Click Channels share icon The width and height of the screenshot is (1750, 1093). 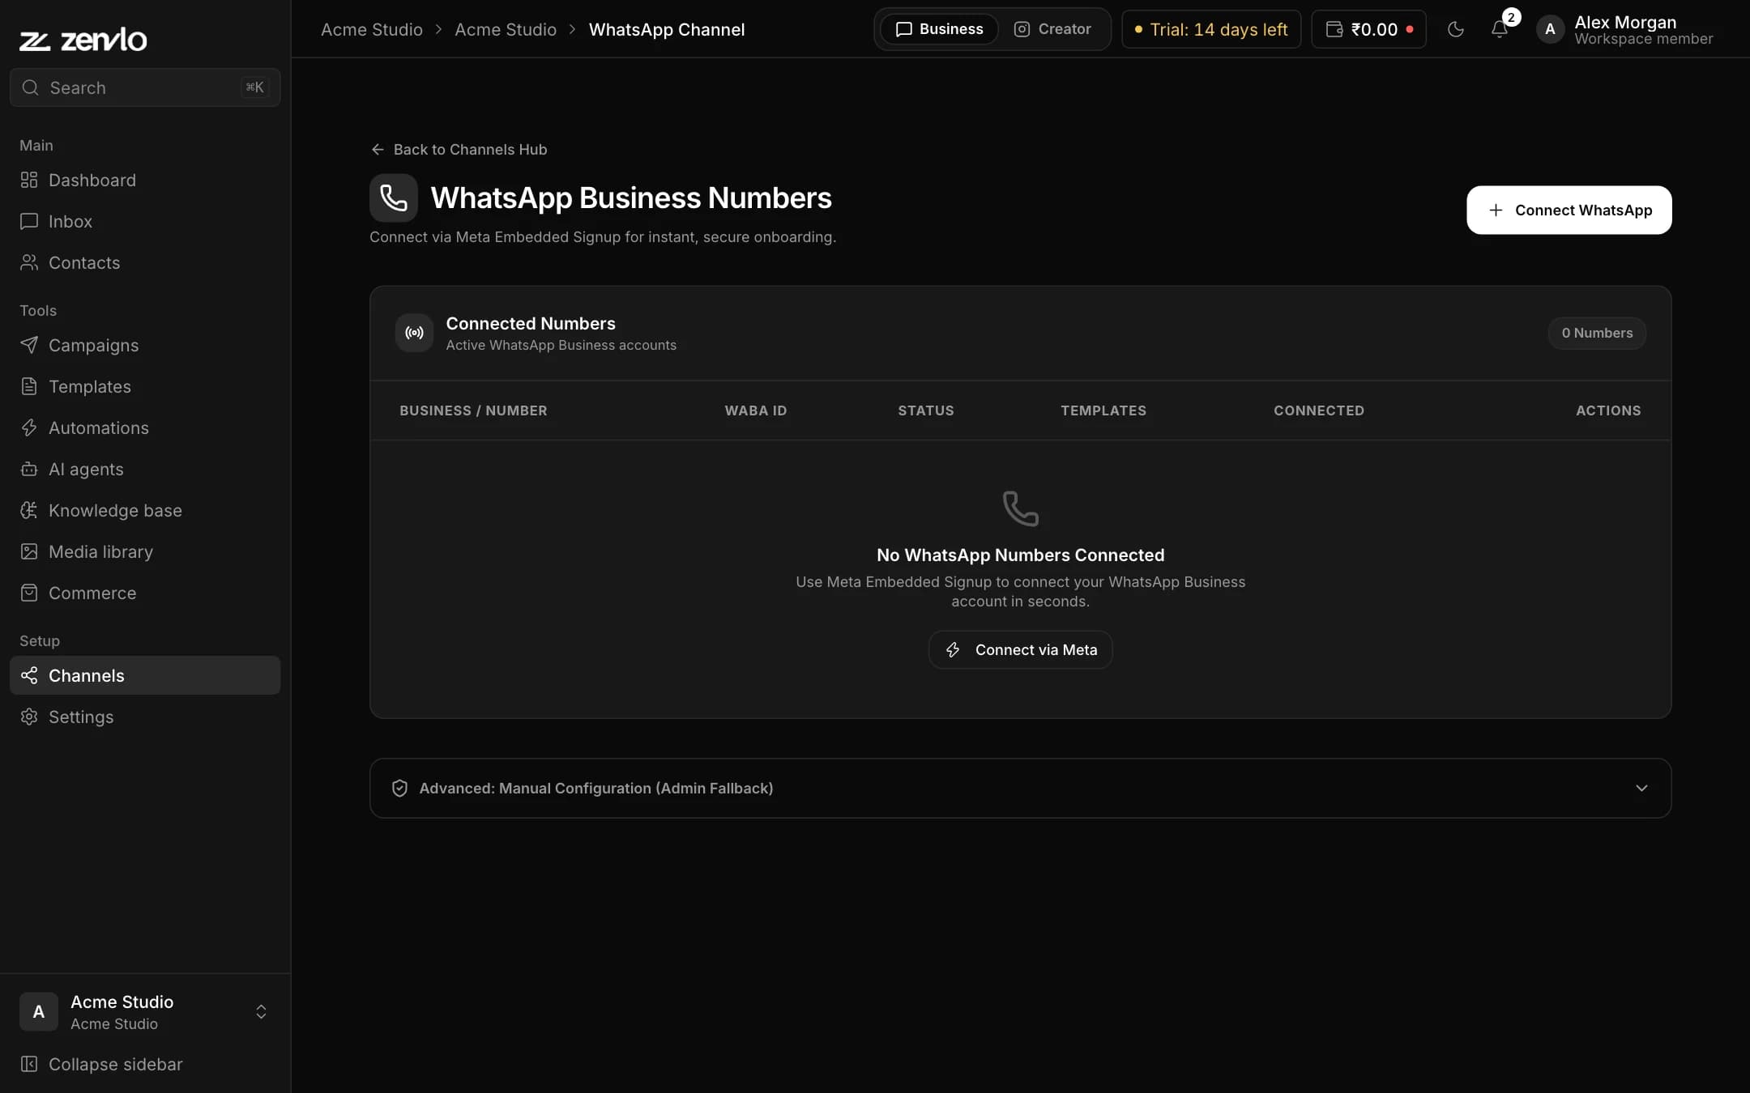29,675
